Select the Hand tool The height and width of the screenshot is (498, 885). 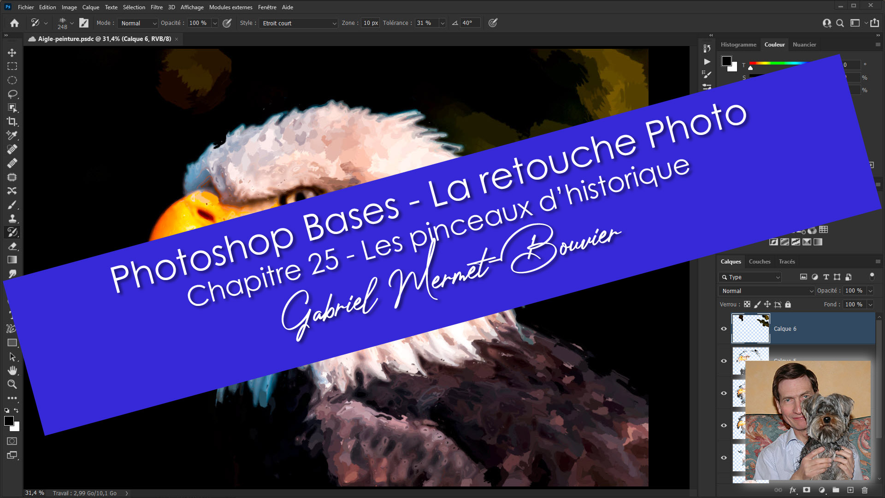coord(12,370)
